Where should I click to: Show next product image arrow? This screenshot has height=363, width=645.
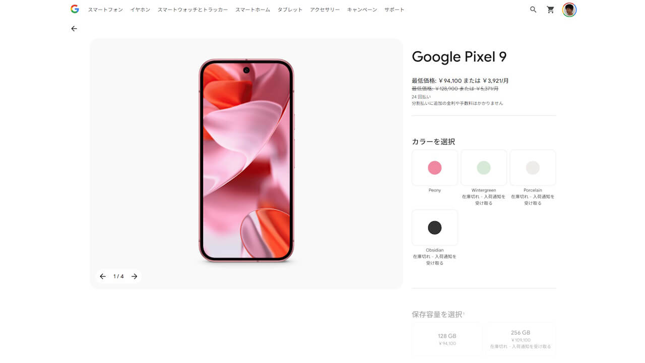pyautogui.click(x=135, y=276)
